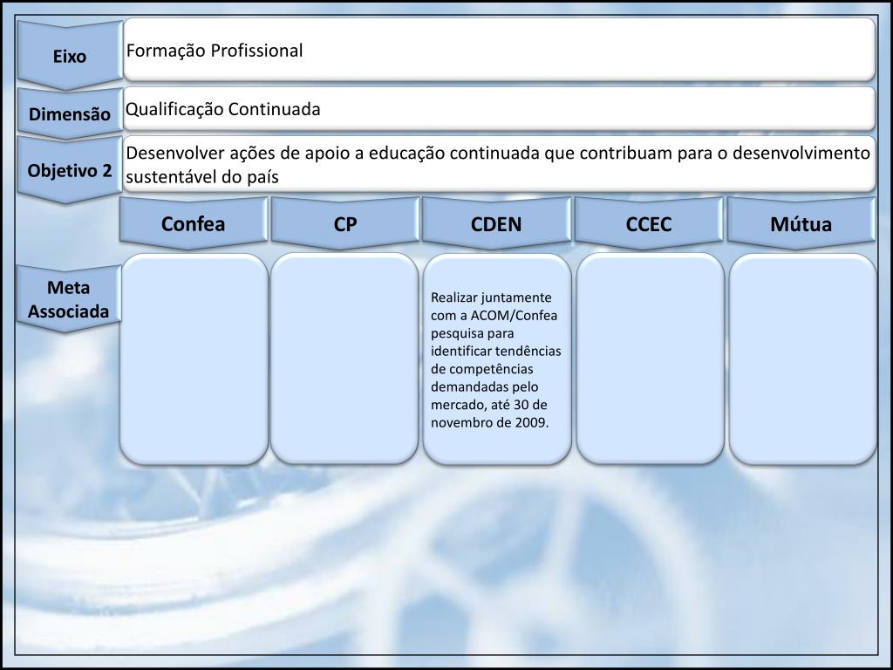Click the Meta Associada label
This screenshot has width=893, height=670.
tap(68, 298)
